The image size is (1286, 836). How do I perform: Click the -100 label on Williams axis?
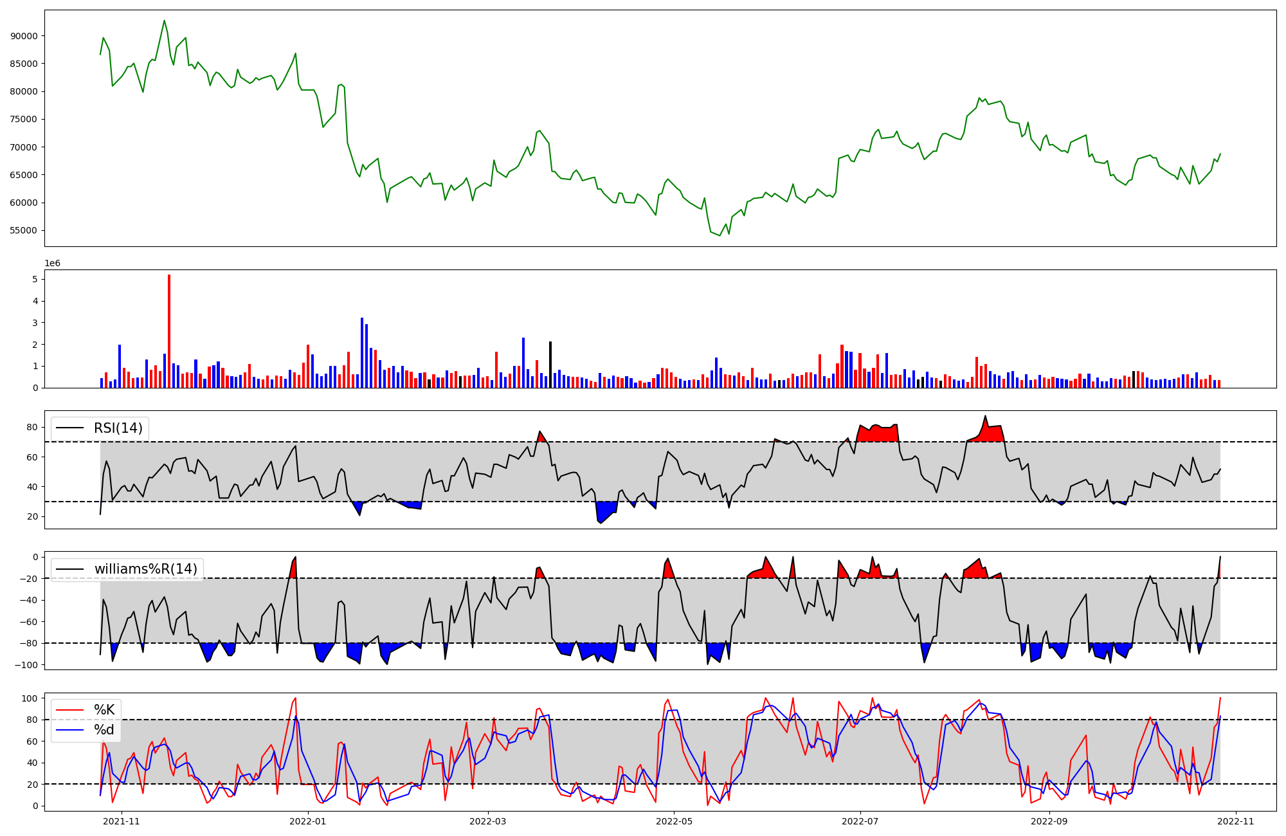pos(28,665)
